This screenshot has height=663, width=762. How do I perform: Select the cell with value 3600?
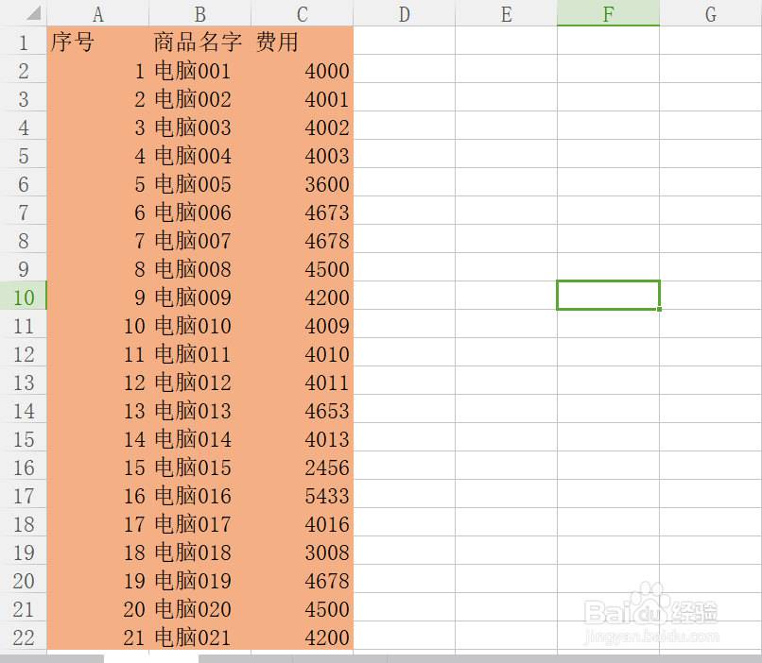pos(302,184)
